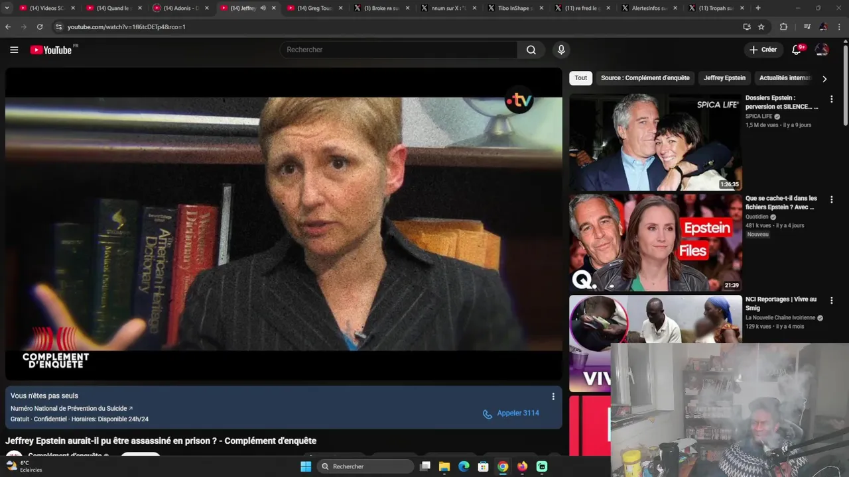Viewport: 849px width, 477px height.
Task: Open Task View on the taskbar
Action: coord(425,466)
